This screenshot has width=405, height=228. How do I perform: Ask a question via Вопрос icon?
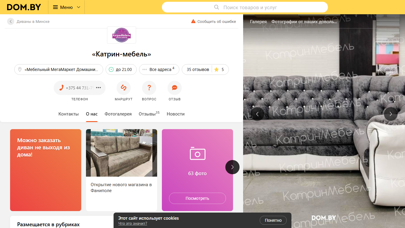[149, 88]
